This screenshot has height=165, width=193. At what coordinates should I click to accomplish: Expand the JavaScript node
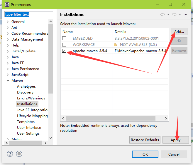8,75
